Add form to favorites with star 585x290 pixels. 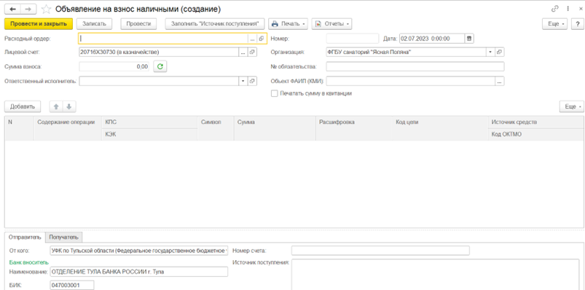[46, 9]
